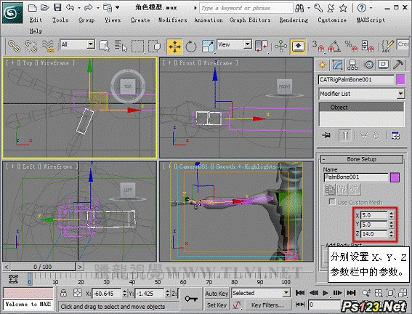412x314 pixels.
Task: Open the reference coordinate View dropdown
Action: pyautogui.click(x=248, y=44)
